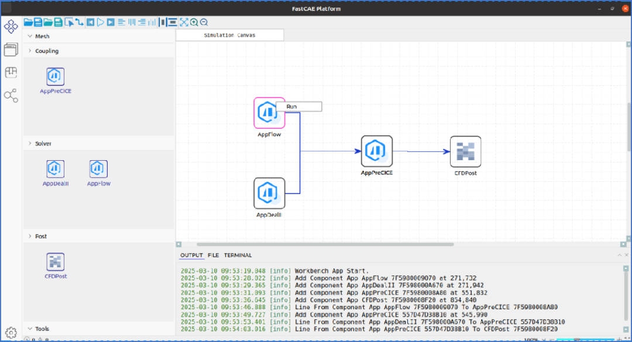Select AppPreCICE in the Coupling palette
The height and width of the screenshot is (342, 632).
click(x=55, y=81)
